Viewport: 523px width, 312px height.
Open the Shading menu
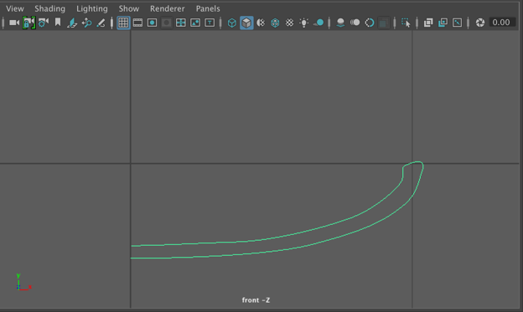coord(49,8)
